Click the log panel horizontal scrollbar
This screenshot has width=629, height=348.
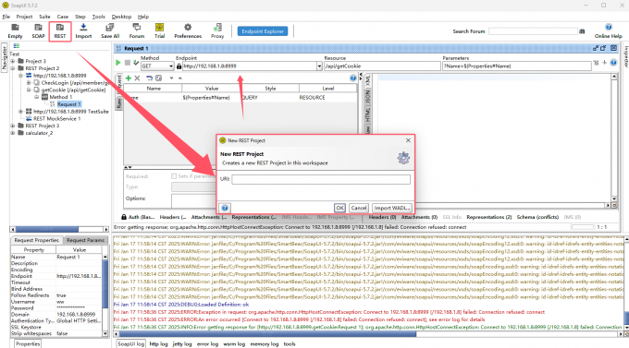coord(368,334)
